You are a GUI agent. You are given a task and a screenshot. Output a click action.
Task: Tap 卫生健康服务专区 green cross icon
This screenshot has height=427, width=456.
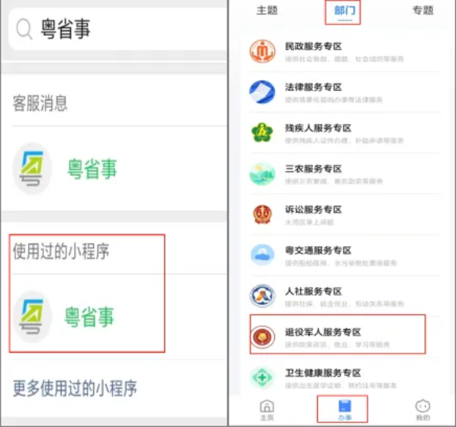[263, 377]
